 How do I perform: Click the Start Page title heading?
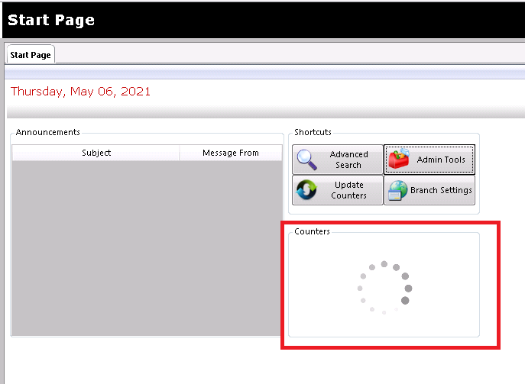(51, 20)
